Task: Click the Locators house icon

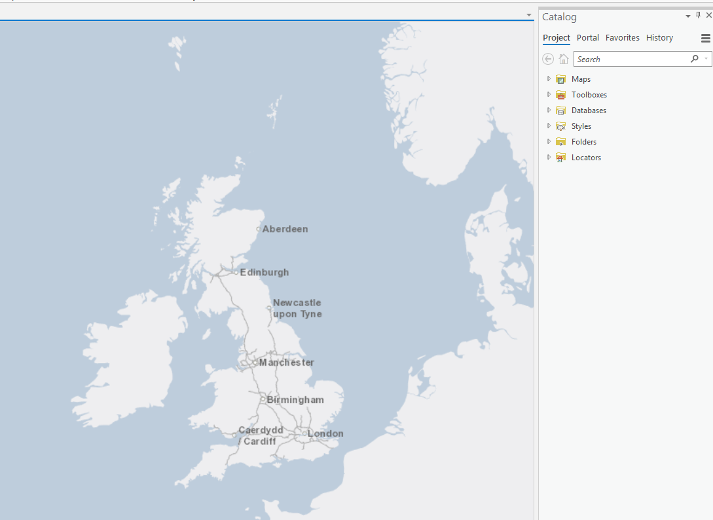Action: pos(561,157)
